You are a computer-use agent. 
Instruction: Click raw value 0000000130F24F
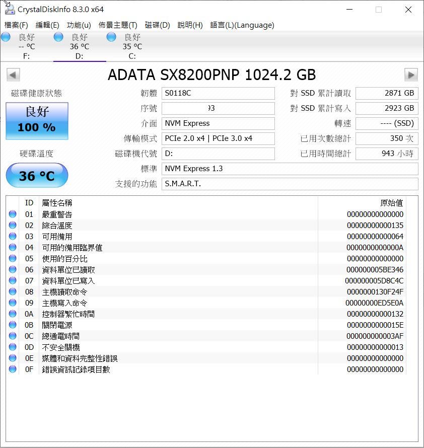[375, 292]
